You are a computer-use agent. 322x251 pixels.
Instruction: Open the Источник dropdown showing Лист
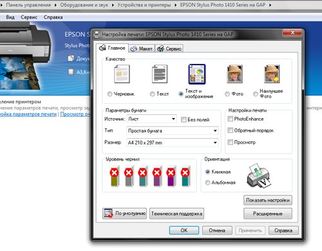pyautogui.click(x=151, y=119)
